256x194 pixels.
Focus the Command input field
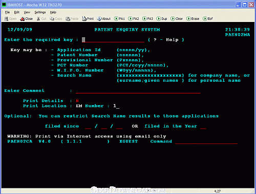(206, 141)
